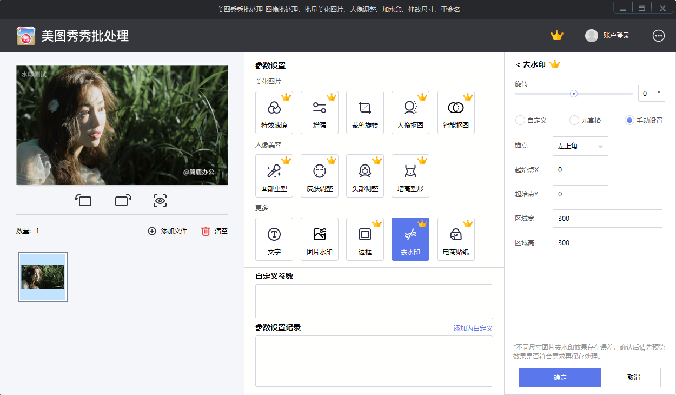Select the 增强 enhance tool

click(x=320, y=112)
